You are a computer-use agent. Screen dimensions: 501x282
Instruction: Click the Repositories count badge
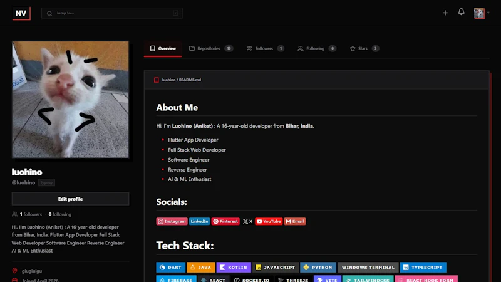tap(229, 49)
